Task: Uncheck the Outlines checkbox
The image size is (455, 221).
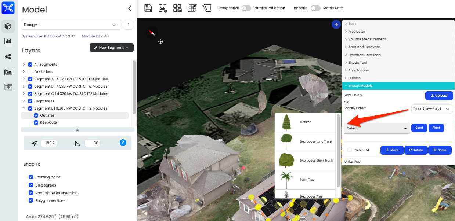Action: coord(36,115)
